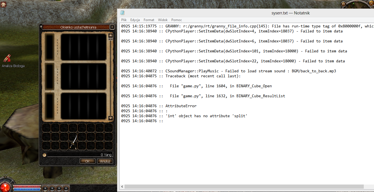Viewport: 374px width, 192px height.
Task: Click the third quick slot orb
Action: (x=59, y=188)
